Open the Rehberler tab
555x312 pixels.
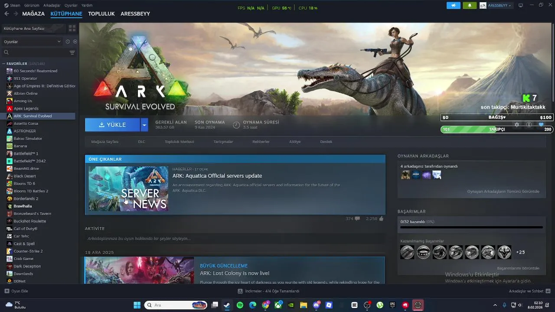point(261,142)
